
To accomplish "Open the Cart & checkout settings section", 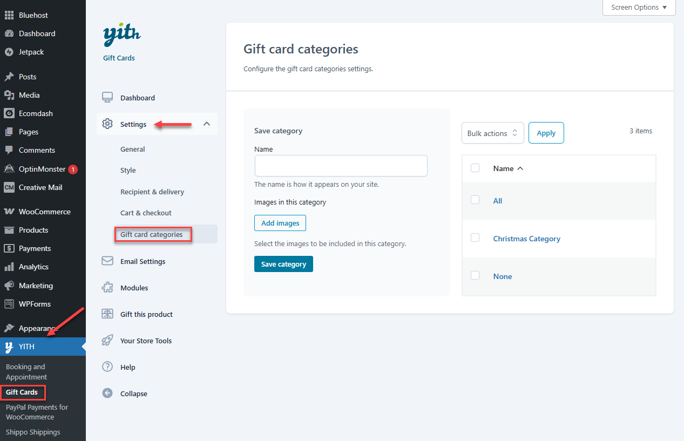I will coord(145,213).
